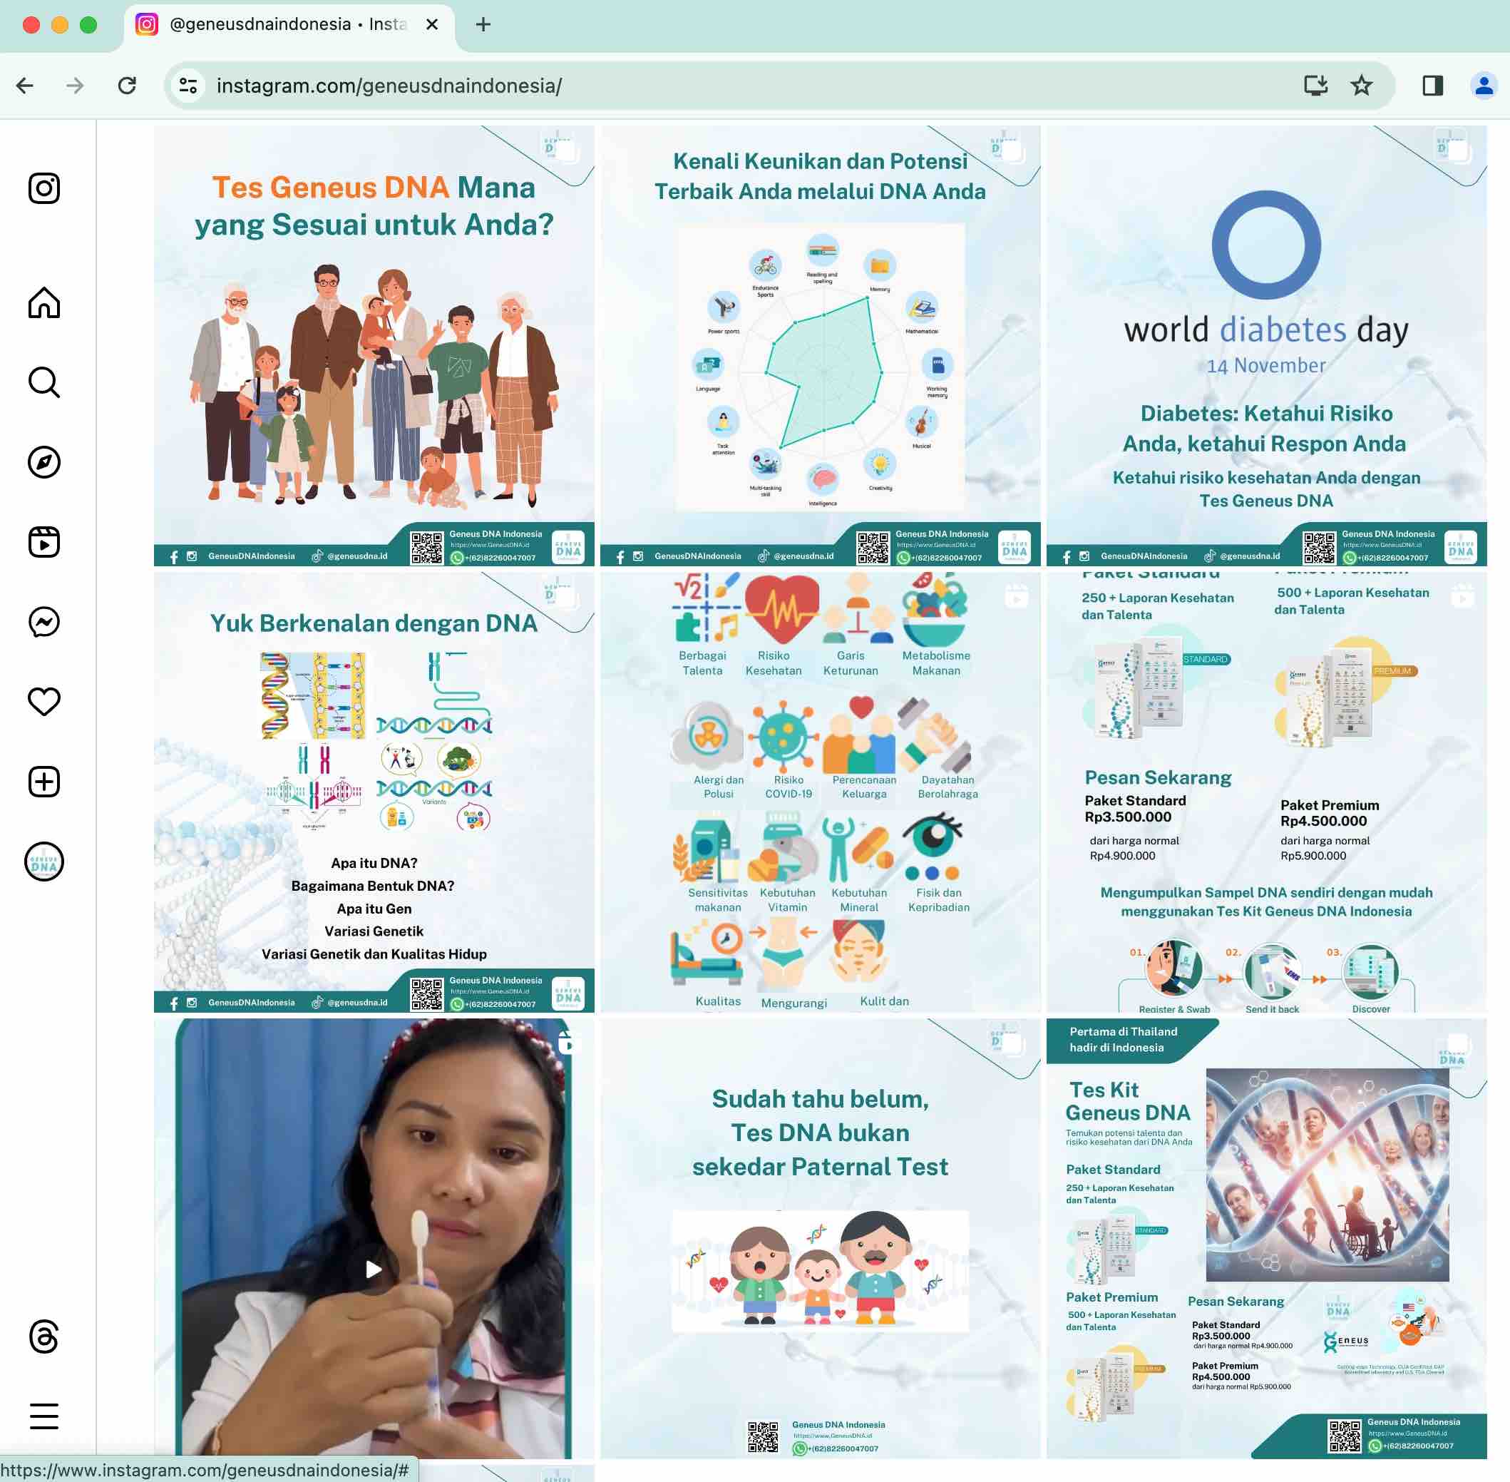View site information icon in address bar
The width and height of the screenshot is (1510, 1482).
188,86
